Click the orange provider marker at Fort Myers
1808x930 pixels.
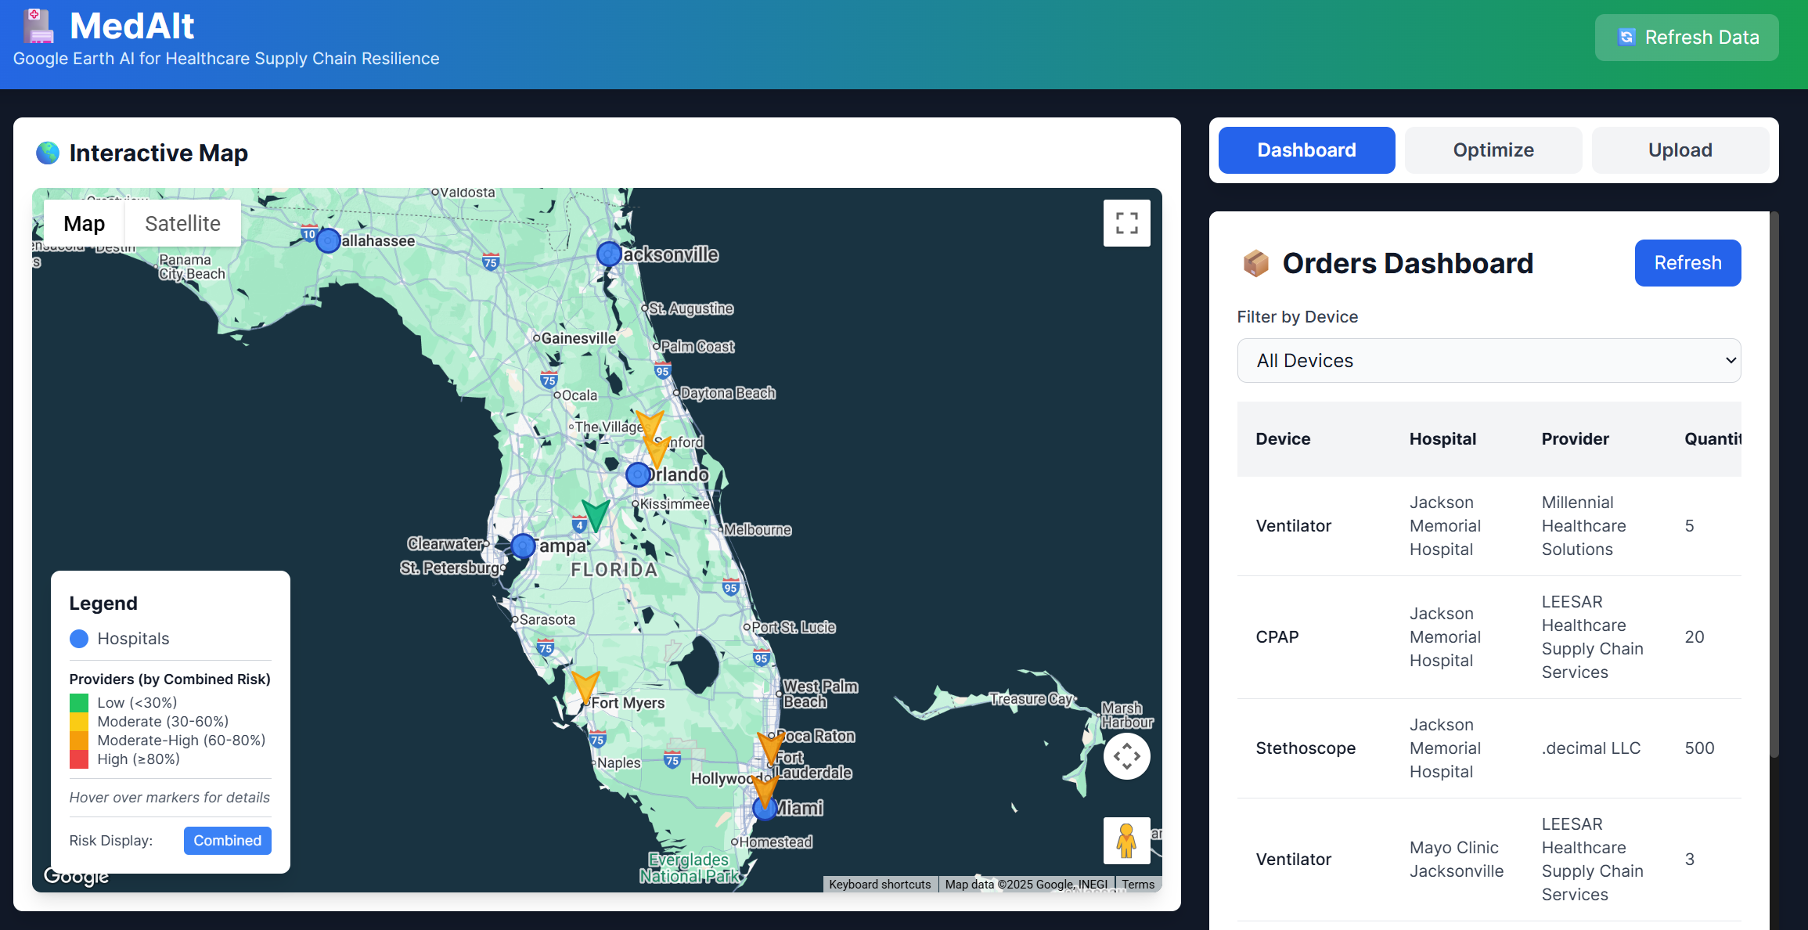[585, 686]
